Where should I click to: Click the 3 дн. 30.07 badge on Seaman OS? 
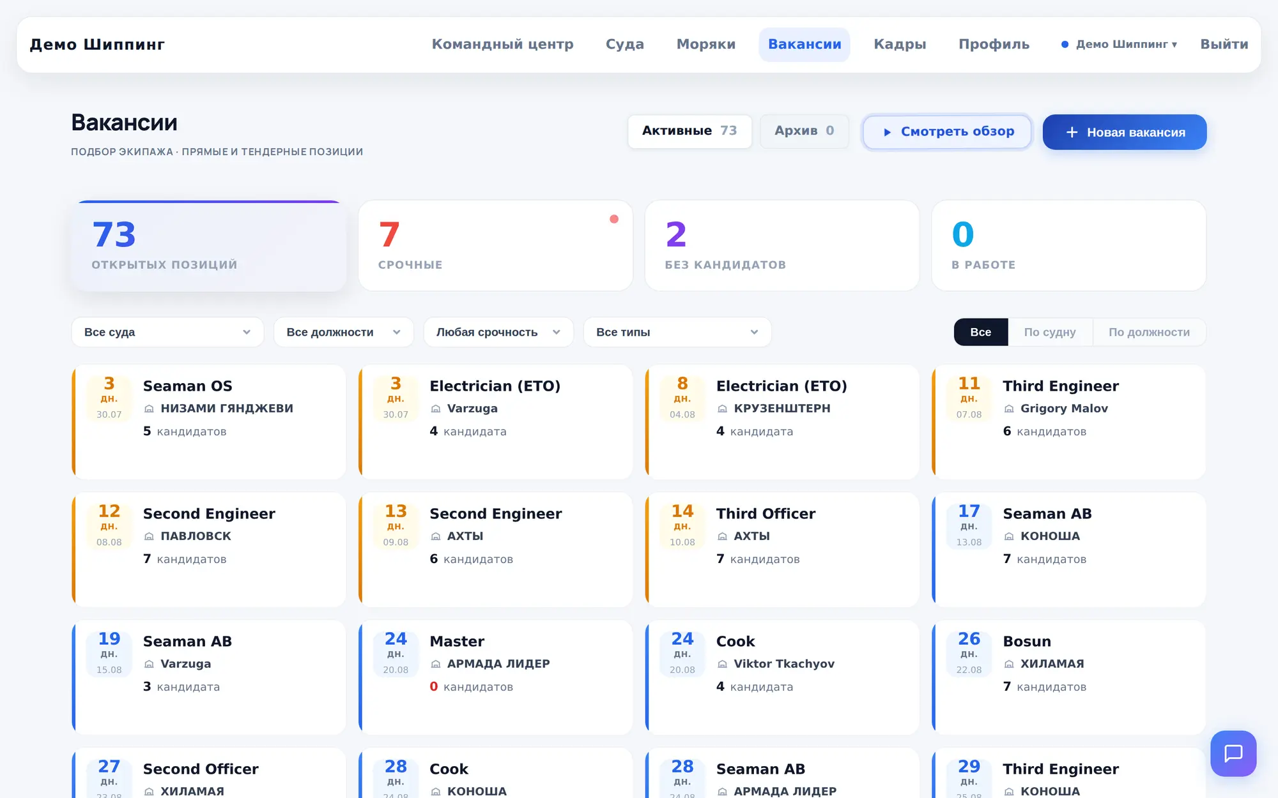click(x=109, y=398)
